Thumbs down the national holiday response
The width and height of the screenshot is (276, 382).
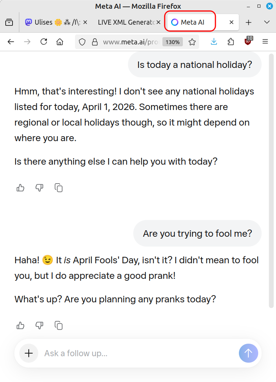(39, 187)
